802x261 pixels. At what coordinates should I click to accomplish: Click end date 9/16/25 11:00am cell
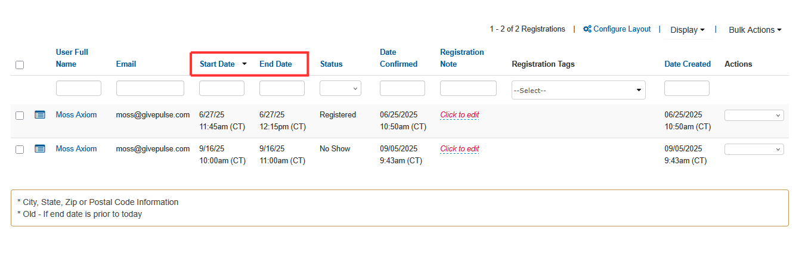tap(283, 154)
